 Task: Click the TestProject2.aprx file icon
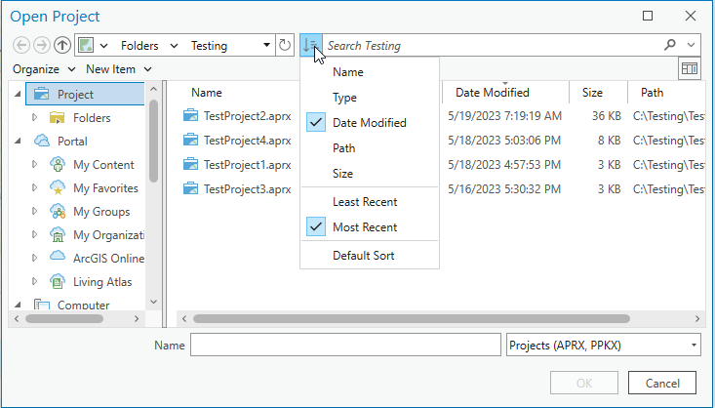191,116
